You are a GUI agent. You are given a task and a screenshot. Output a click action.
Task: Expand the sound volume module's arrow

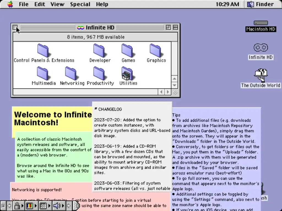click(63, 206)
